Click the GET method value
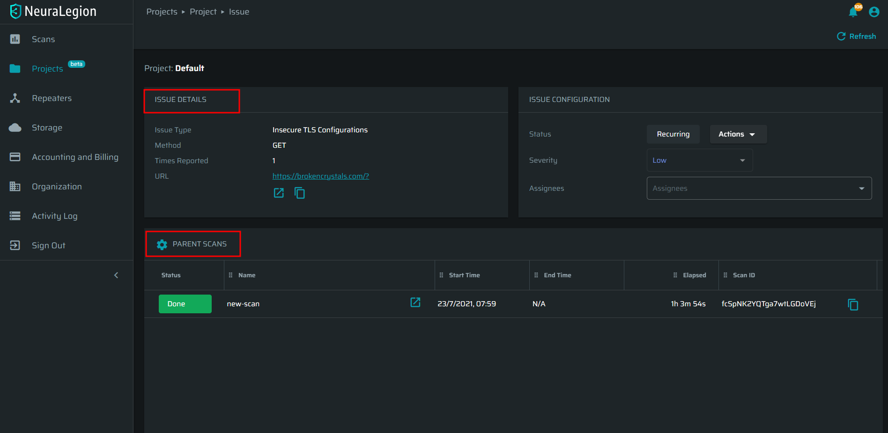Screen dimensions: 888x433 point(279,145)
